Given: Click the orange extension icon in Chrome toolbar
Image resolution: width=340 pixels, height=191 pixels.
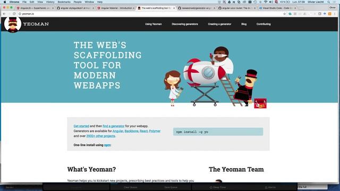Looking at the screenshot, I should point(329,14).
